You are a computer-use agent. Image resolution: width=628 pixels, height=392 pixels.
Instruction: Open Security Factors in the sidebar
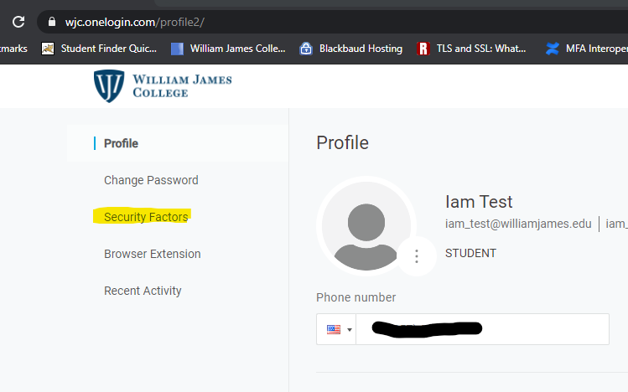[146, 217]
